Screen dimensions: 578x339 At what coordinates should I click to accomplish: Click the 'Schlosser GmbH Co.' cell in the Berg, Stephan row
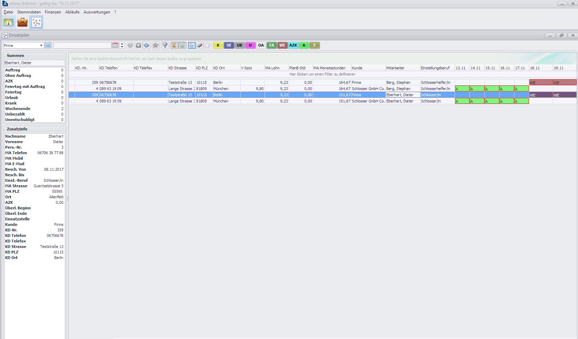(368, 89)
